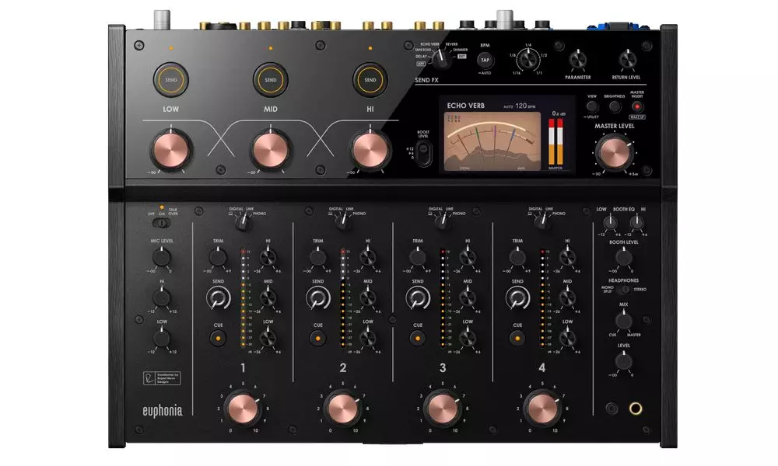
Task: Flip the HEADPHONES MONO SPLIT/STEREO switch
Action: coord(624,289)
